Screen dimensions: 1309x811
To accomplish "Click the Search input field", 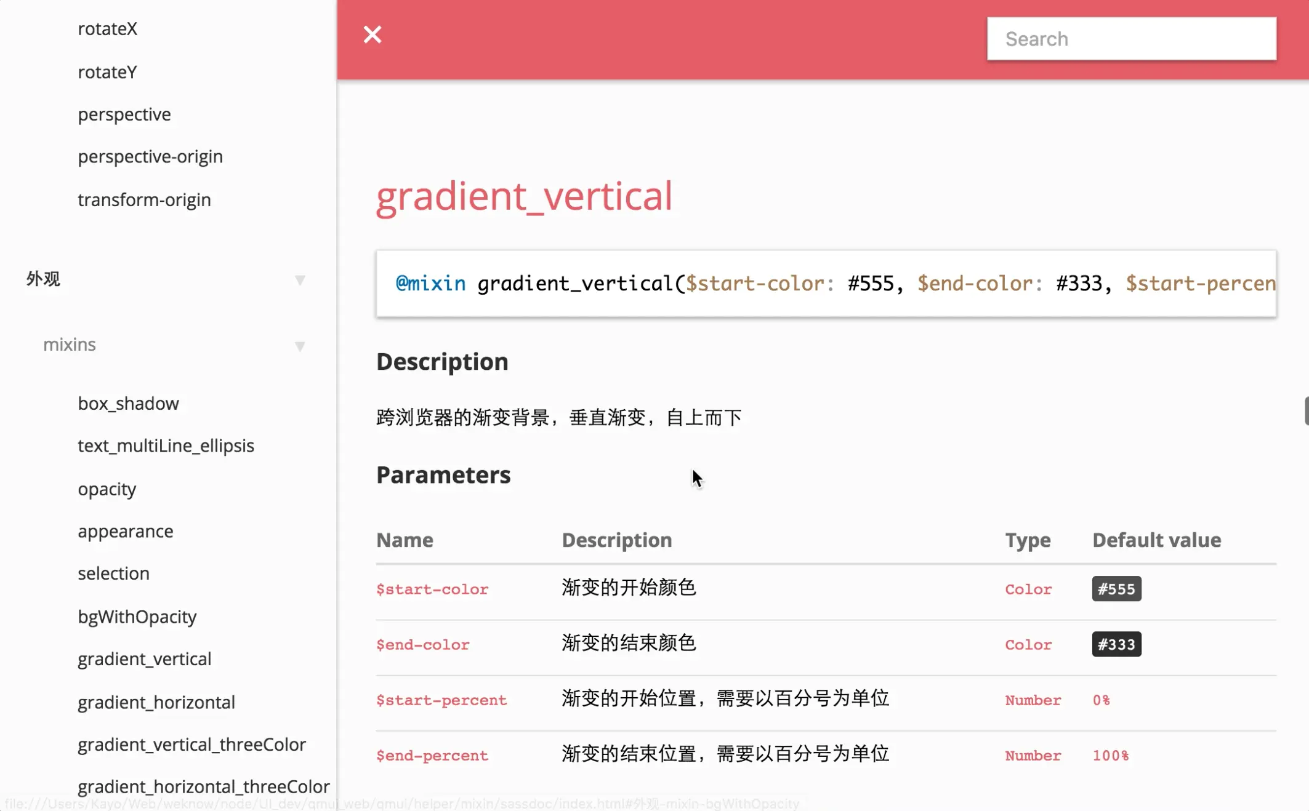I will coord(1131,39).
